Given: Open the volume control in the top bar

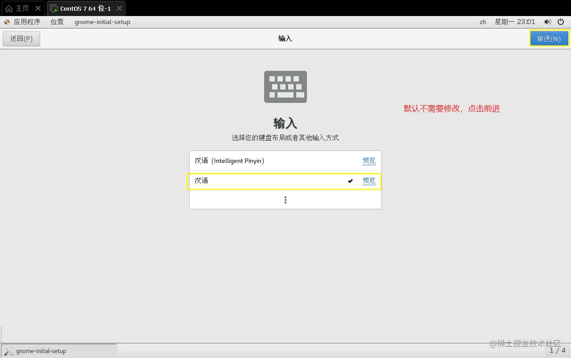Looking at the screenshot, I should coord(548,21).
